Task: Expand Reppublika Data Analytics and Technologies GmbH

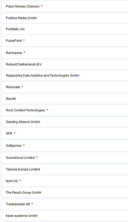Action: pos(65,76)
